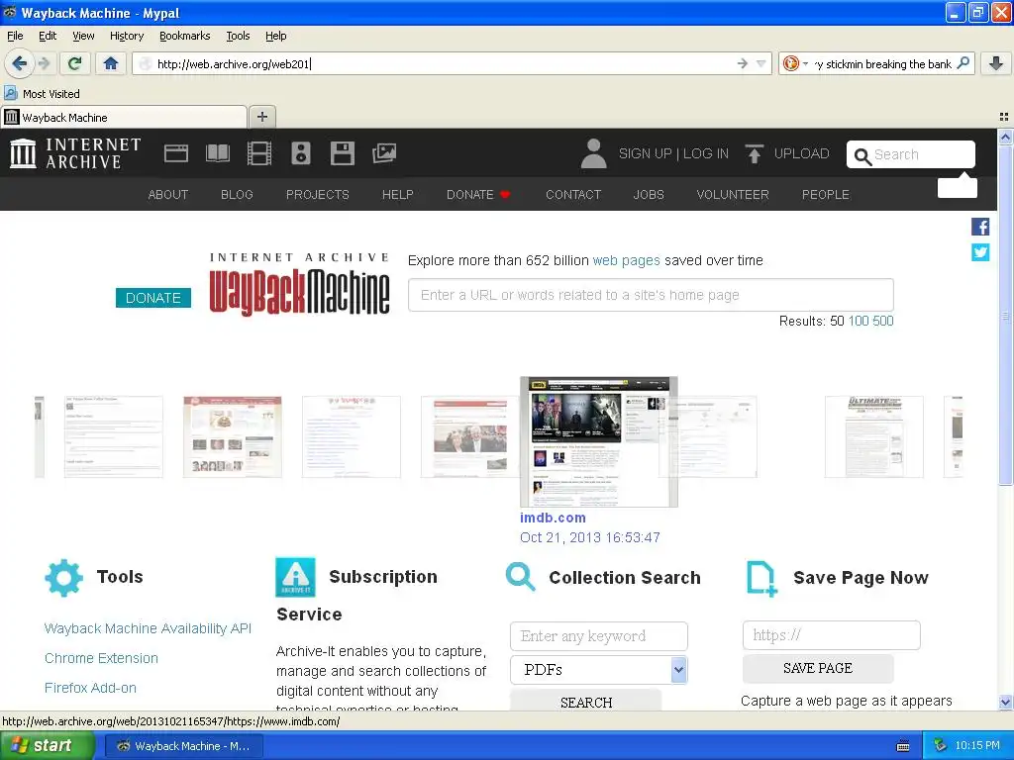
Task: Follow the 'web pages' link
Action: pos(626,260)
